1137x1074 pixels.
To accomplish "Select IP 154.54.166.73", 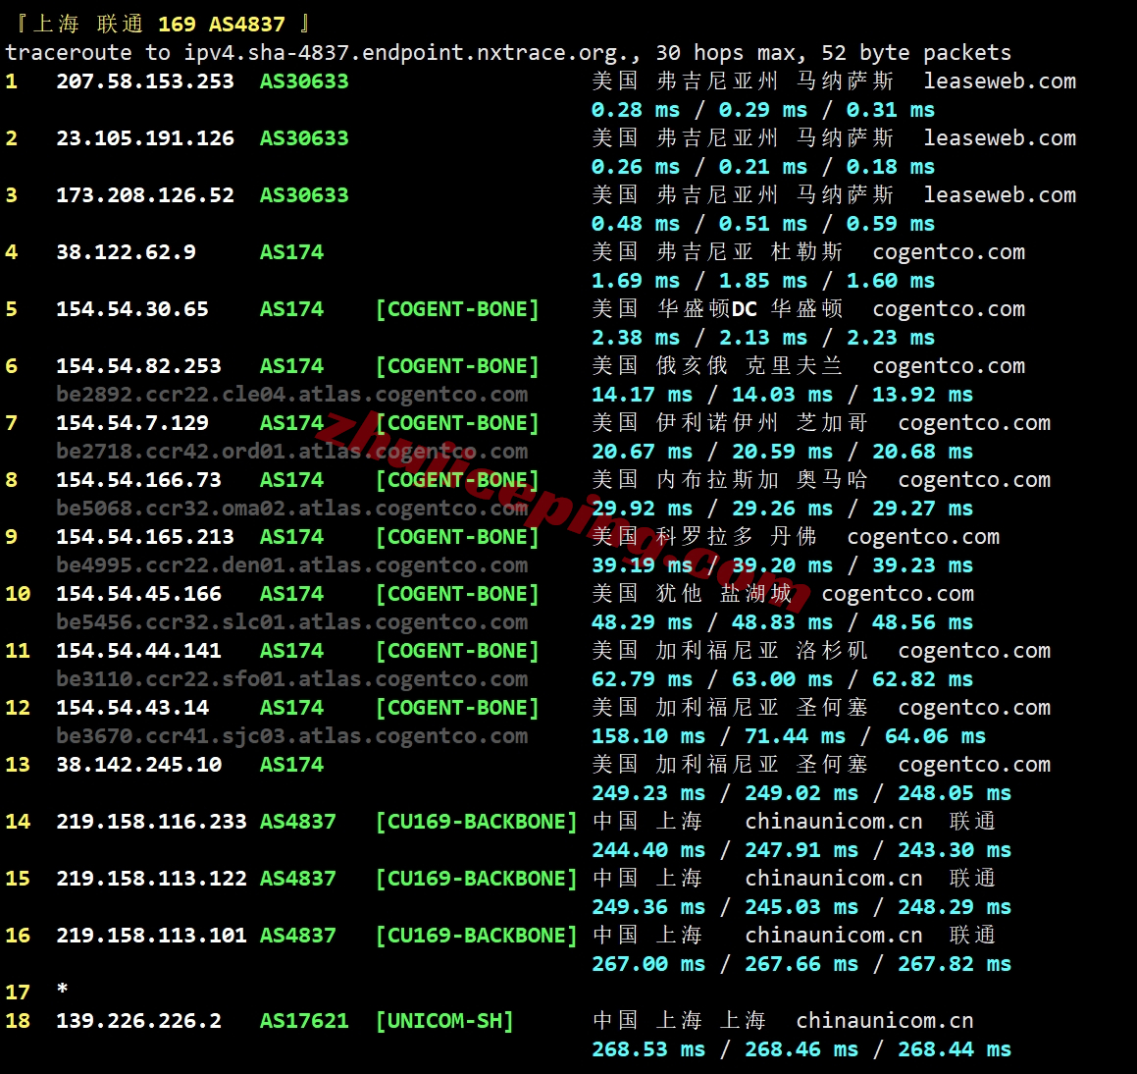I will pos(138,480).
